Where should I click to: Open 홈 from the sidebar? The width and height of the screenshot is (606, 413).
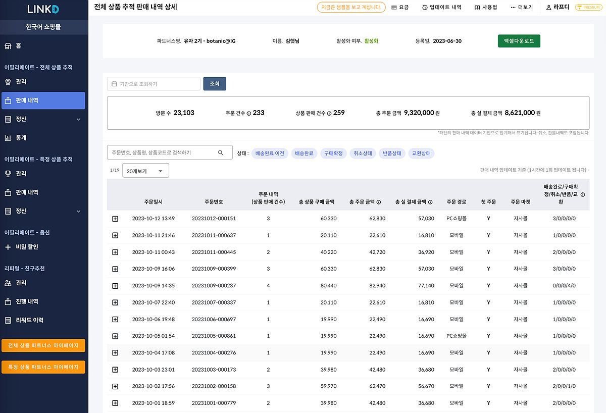tap(18, 46)
